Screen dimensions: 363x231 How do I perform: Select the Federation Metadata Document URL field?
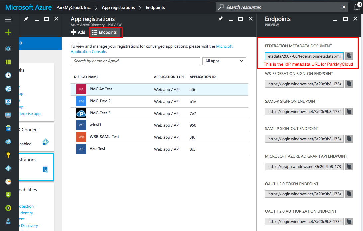pos(304,56)
